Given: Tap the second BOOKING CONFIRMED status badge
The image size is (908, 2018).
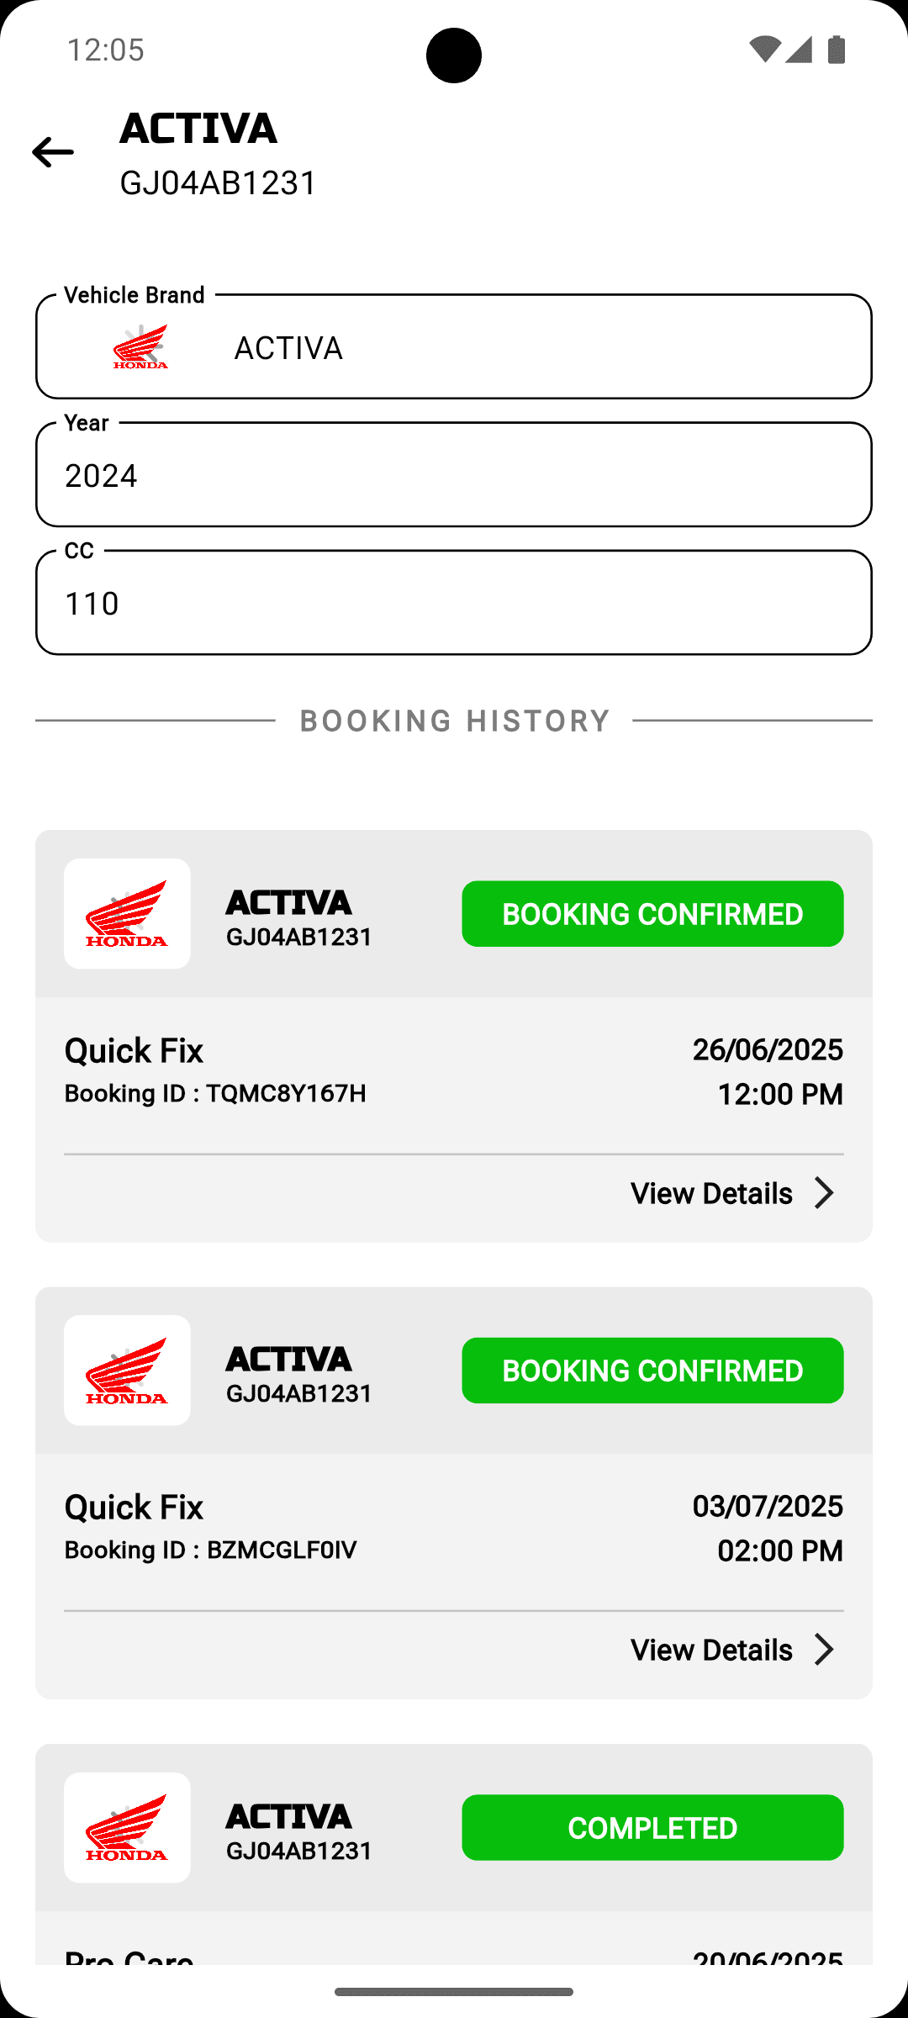Looking at the screenshot, I should [652, 1371].
